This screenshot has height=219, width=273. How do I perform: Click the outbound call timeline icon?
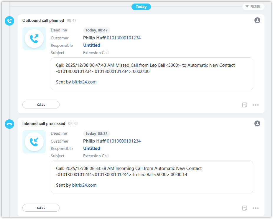[9, 21]
